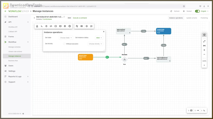
Task: Expand the Reports & Logs section
Action: point(28,76)
